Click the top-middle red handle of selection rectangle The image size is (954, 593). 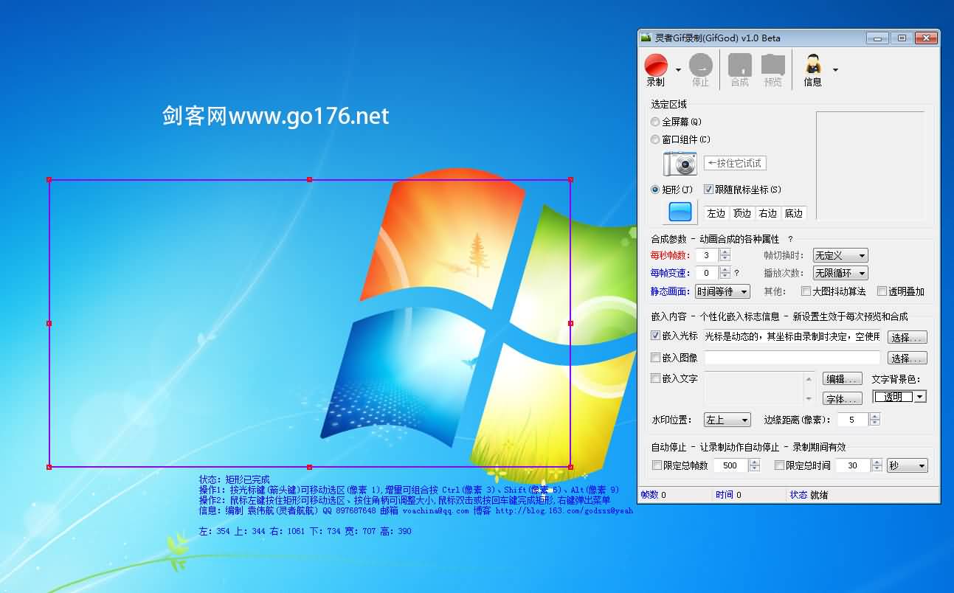click(x=310, y=179)
